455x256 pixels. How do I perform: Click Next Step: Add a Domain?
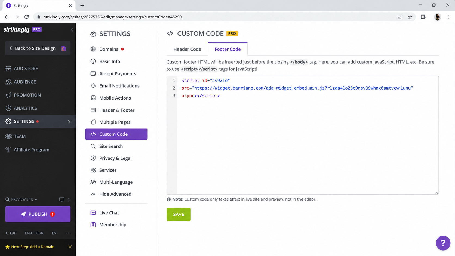click(x=33, y=247)
